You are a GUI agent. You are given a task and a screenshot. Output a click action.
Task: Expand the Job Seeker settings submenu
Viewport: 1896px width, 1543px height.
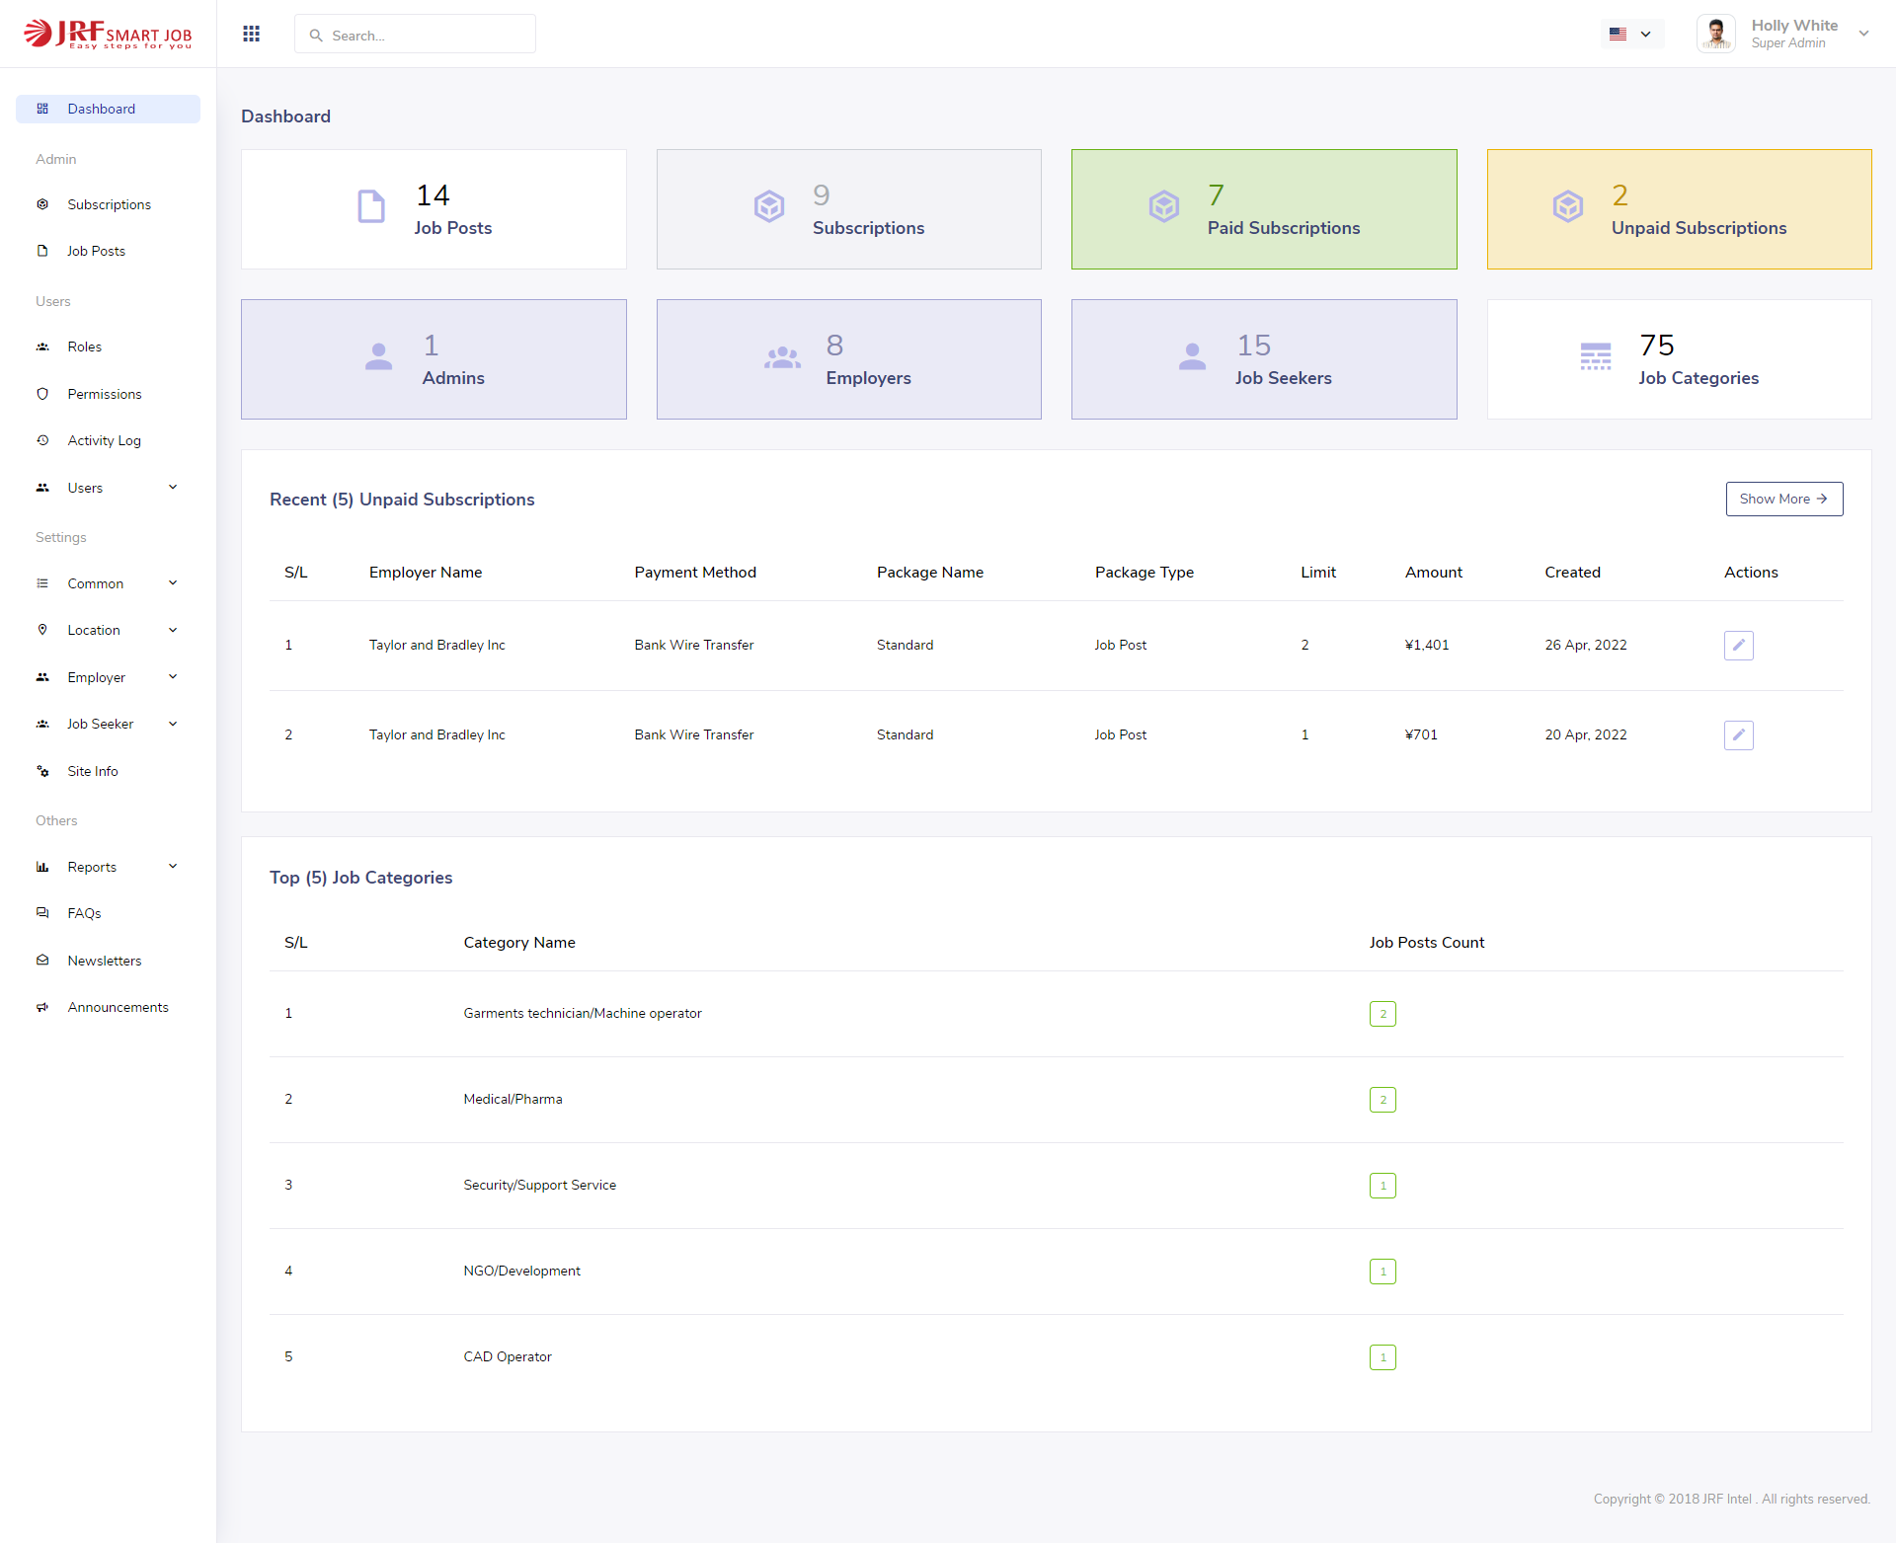pyautogui.click(x=173, y=724)
